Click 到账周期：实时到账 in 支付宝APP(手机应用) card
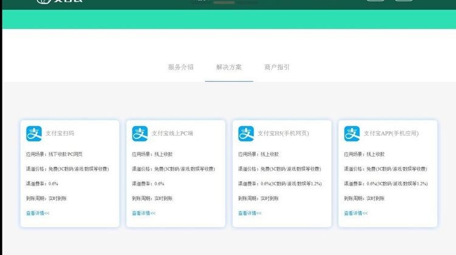Viewport: 456px width, 255px height. coord(364,199)
